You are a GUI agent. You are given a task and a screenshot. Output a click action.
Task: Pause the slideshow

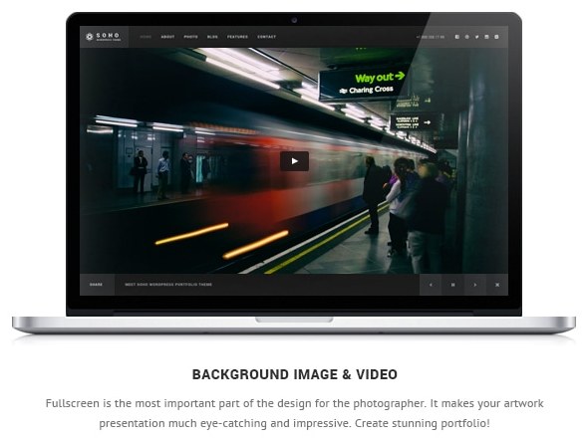pyautogui.click(x=452, y=285)
